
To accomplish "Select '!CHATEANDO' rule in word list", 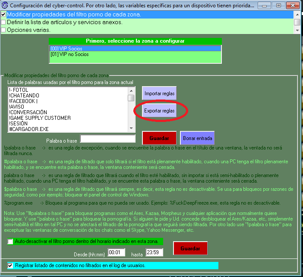I will click(x=68, y=96).
